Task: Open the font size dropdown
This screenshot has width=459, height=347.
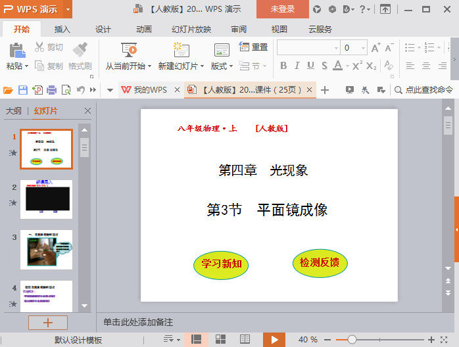Action: [364, 47]
